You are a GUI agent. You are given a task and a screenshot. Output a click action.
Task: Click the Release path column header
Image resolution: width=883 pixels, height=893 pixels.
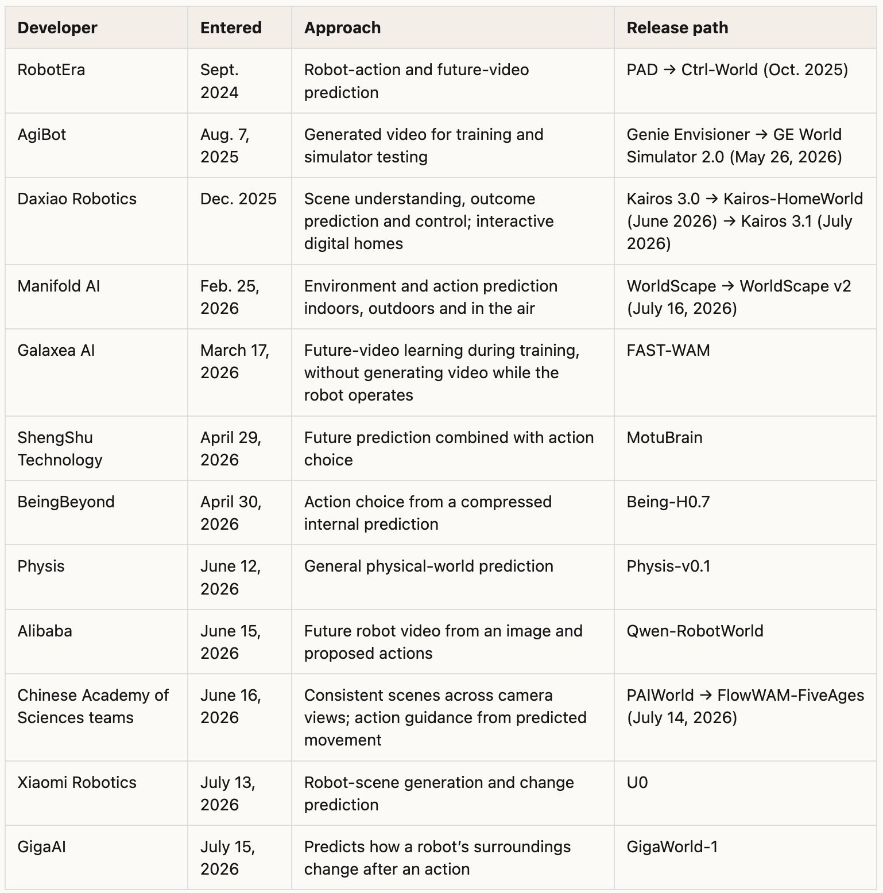tap(745, 28)
